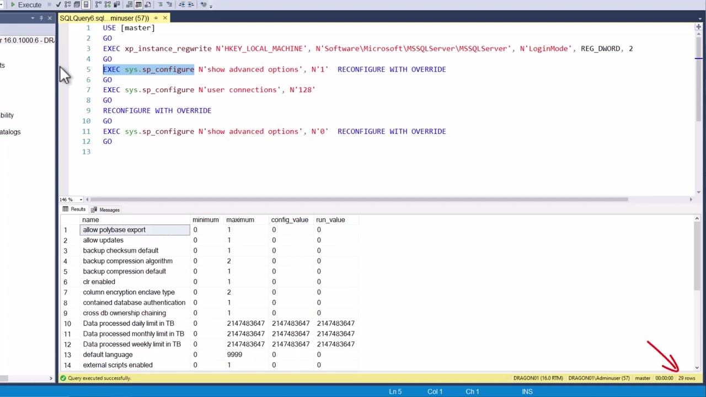Click the Execute query button
The image size is (706, 397).
pyautogui.click(x=26, y=4)
